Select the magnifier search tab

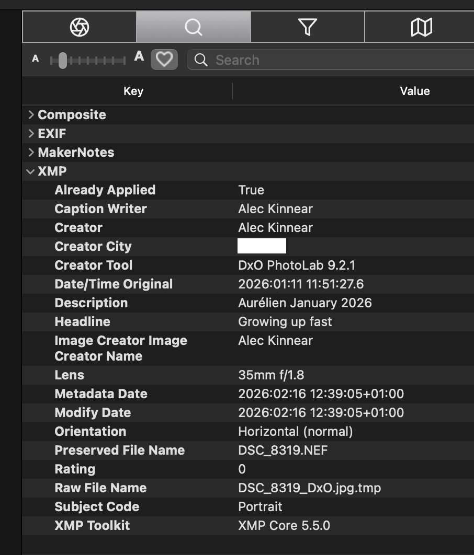click(193, 27)
